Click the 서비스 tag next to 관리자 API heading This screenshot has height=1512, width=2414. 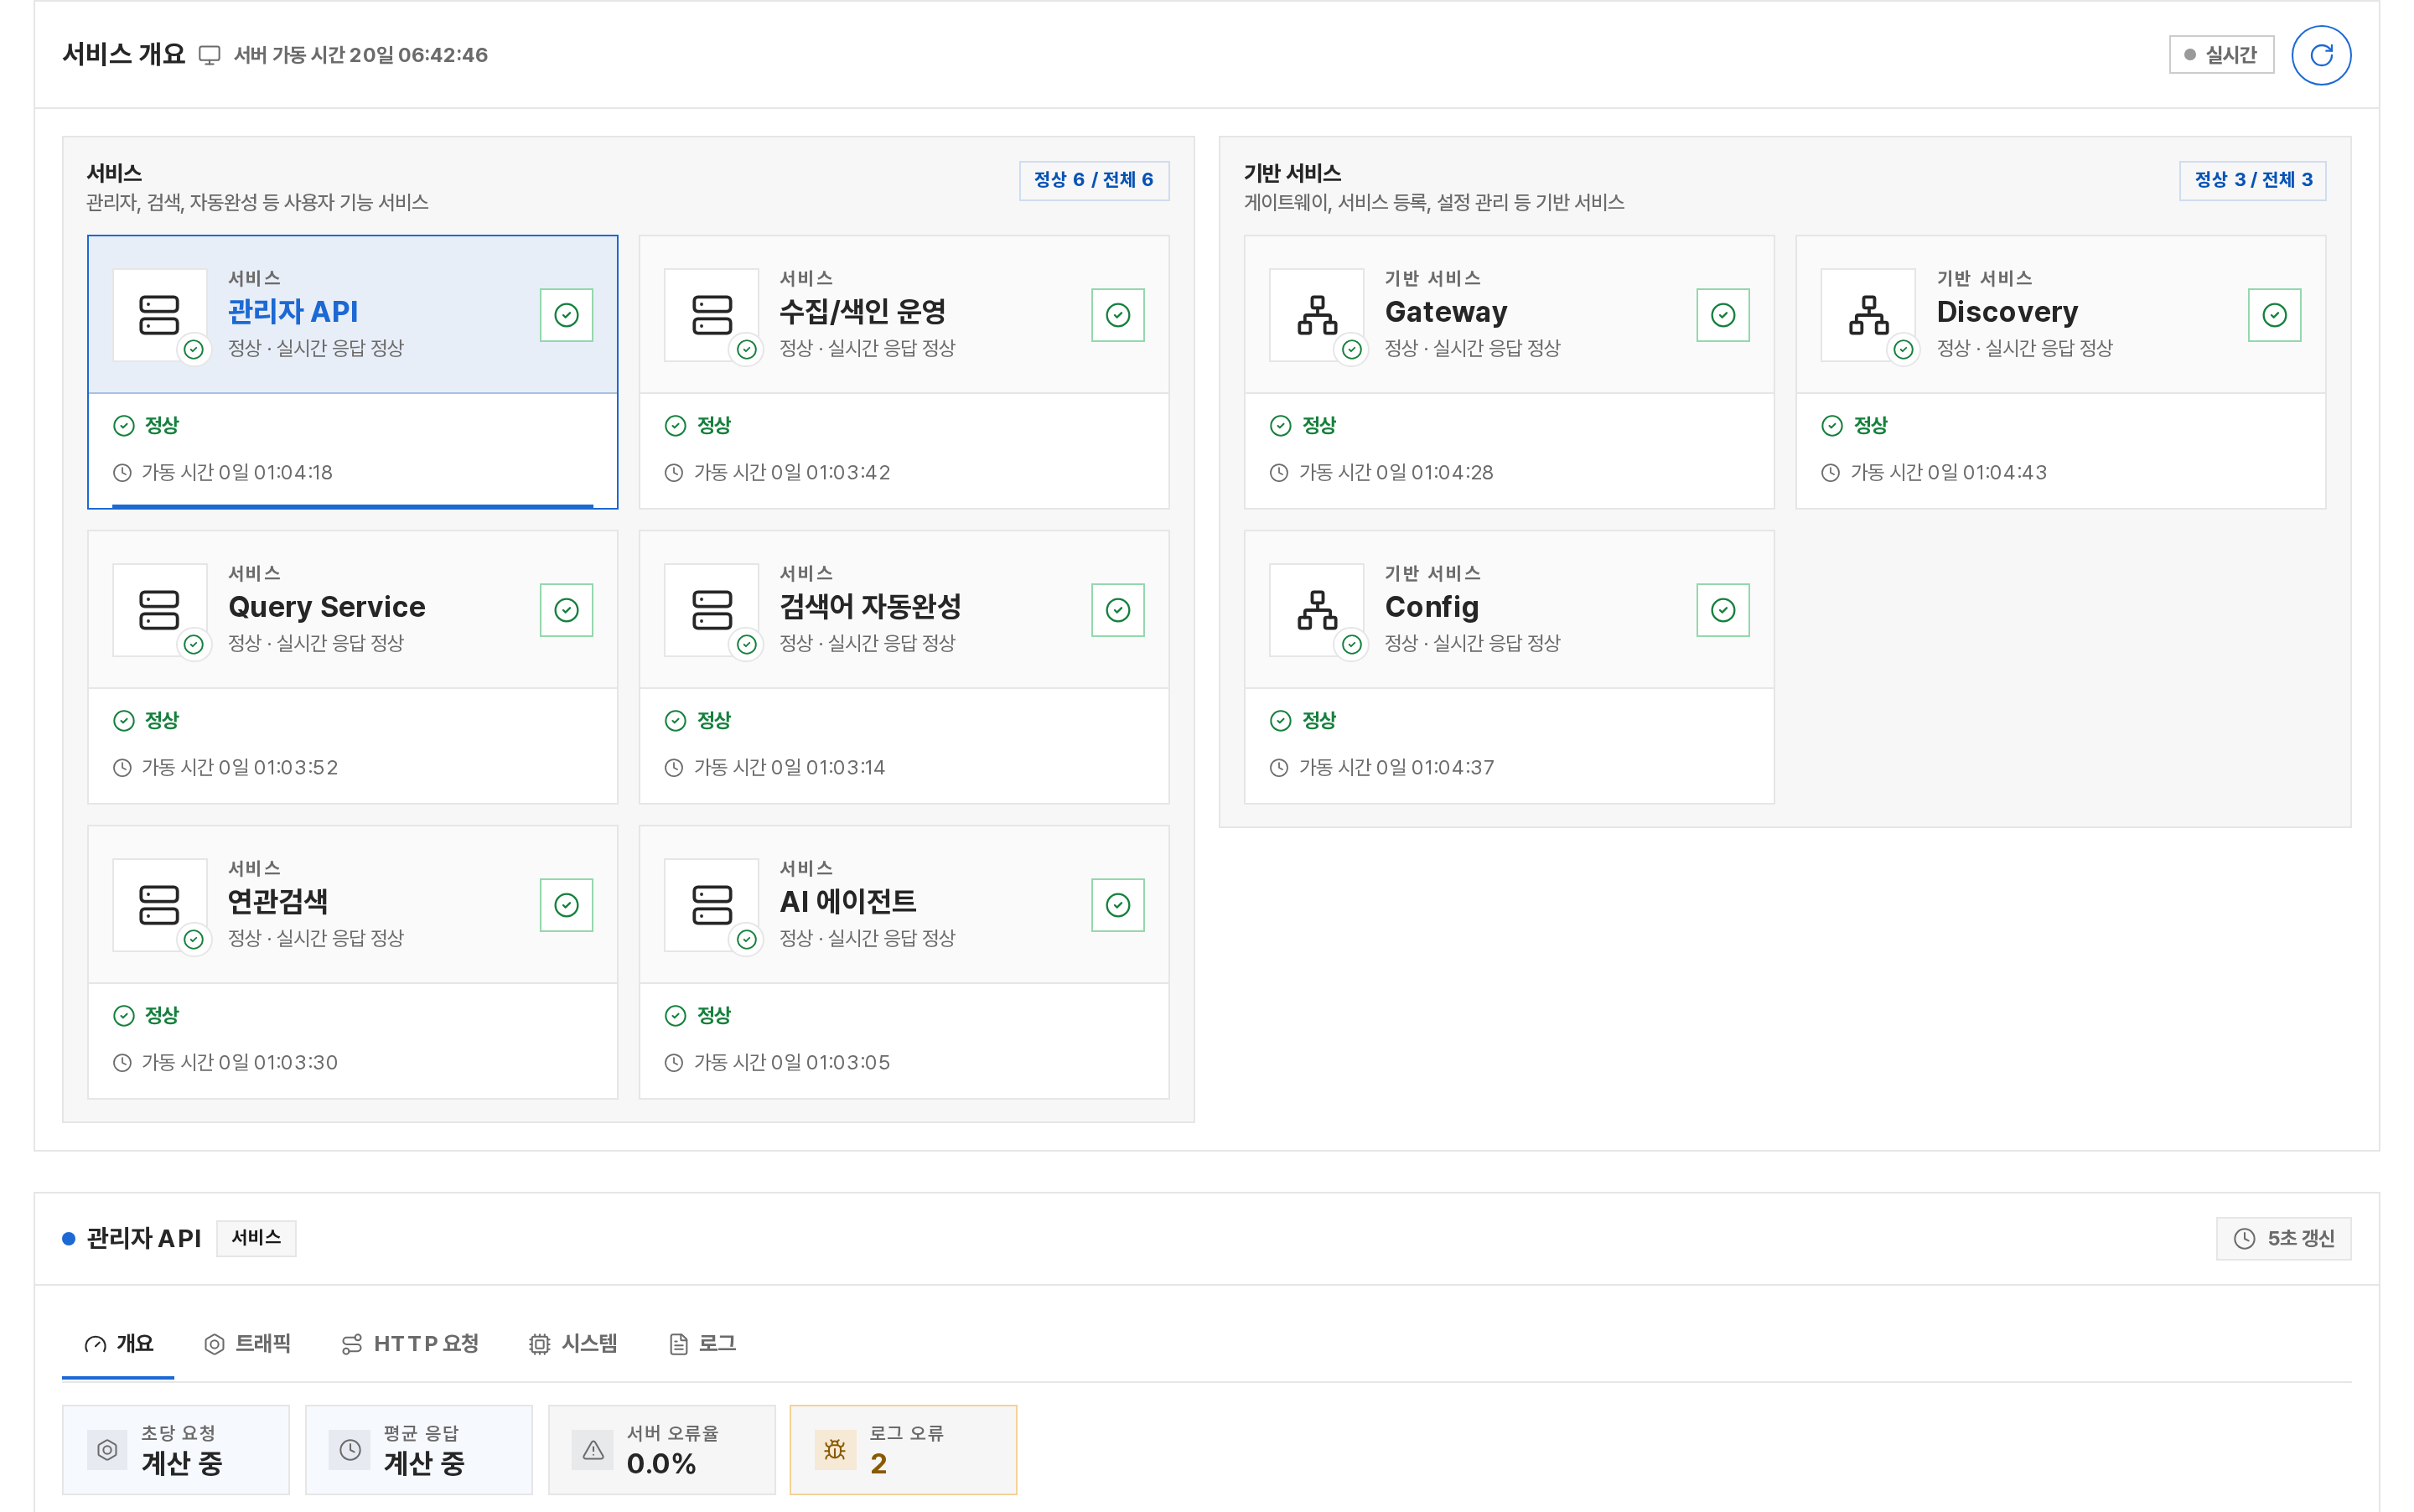coord(256,1238)
